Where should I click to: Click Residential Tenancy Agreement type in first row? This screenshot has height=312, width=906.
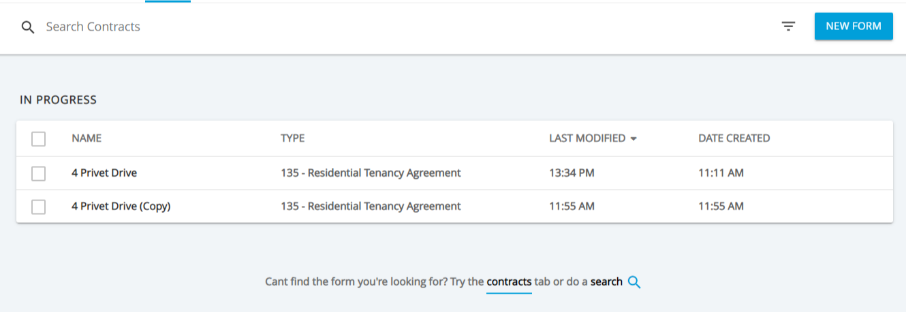click(x=371, y=173)
